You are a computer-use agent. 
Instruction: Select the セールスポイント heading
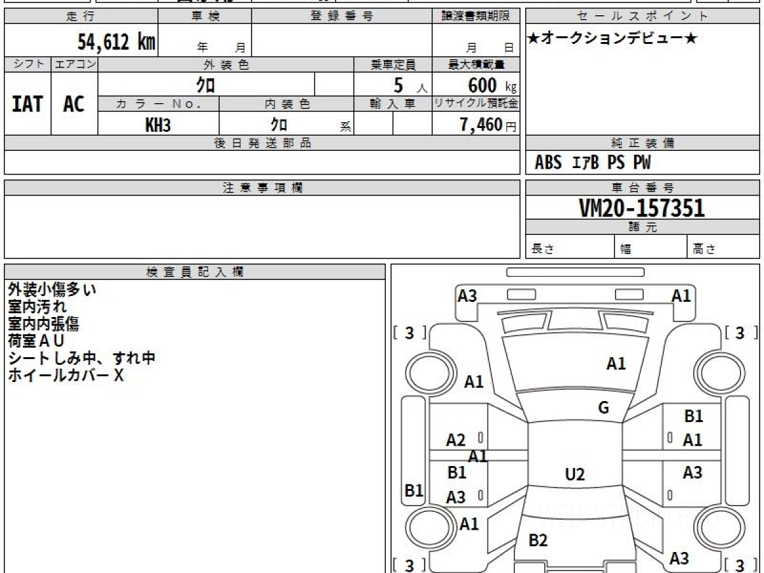642,17
